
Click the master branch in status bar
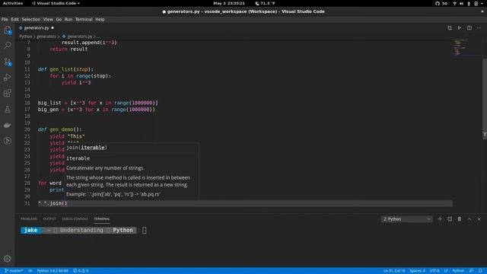click(x=14, y=271)
